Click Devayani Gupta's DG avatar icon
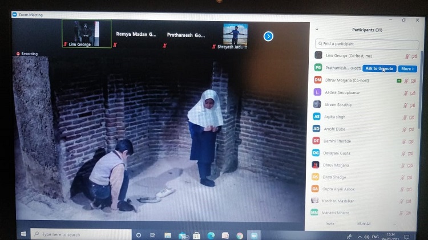This screenshot has width=428, height=240. [x=316, y=153]
